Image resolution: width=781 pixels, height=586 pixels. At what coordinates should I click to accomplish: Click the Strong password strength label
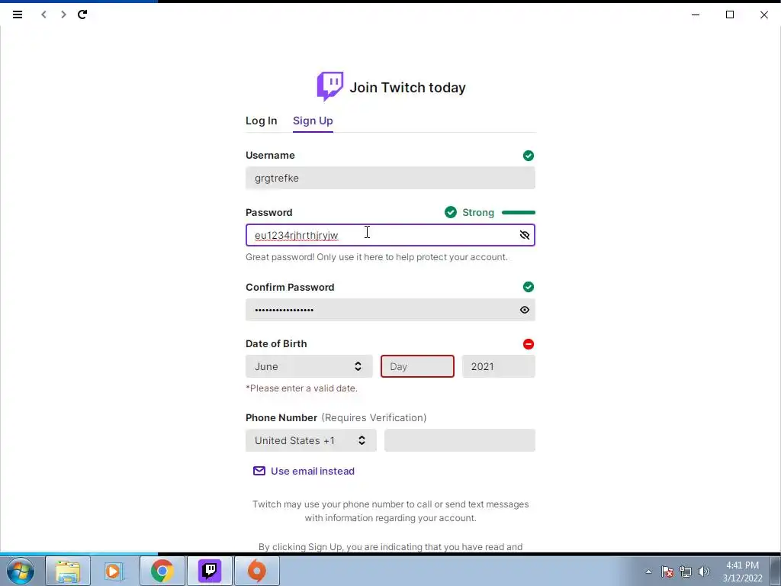[x=478, y=212]
